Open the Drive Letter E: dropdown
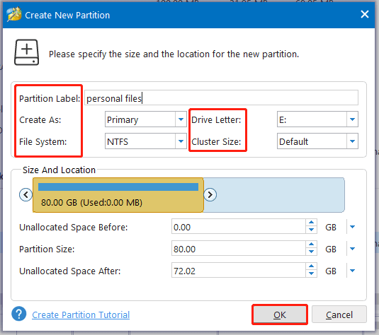Screen dimensions: 379x335 [317, 119]
